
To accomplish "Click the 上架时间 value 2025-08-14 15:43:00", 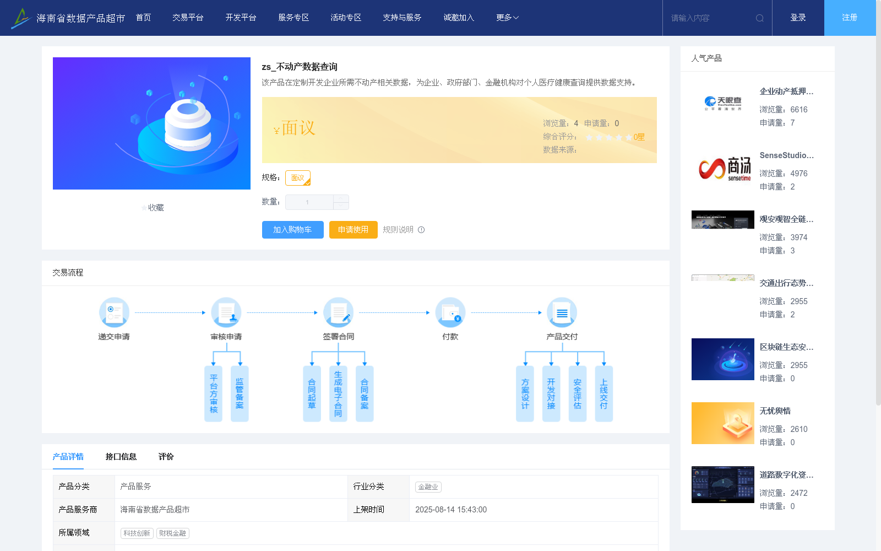I will (451, 510).
